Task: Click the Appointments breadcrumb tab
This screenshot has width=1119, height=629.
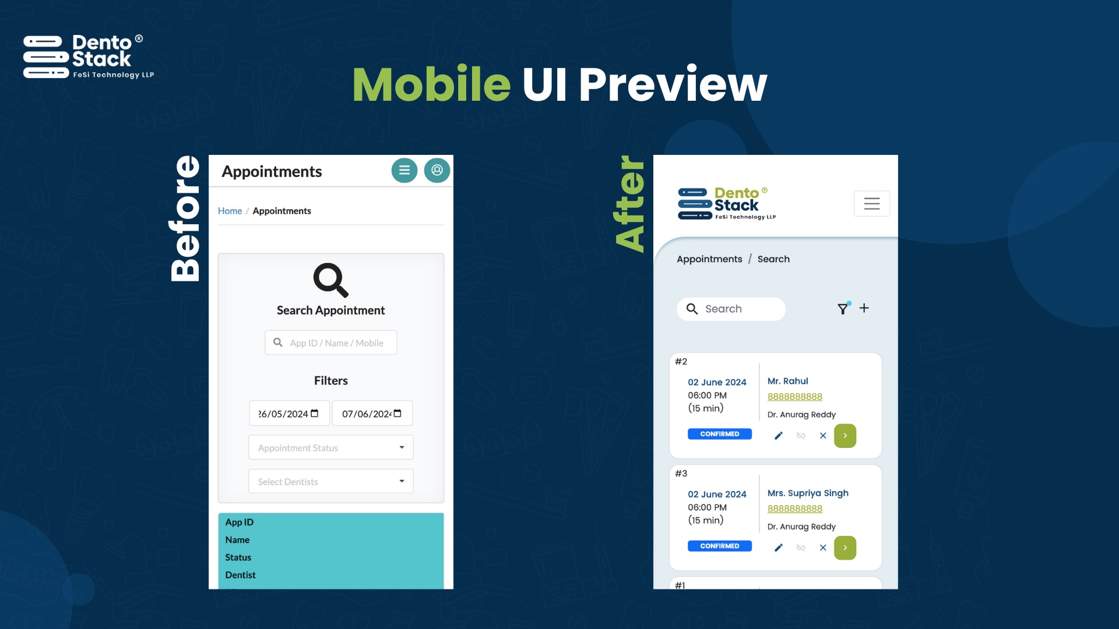Action: (709, 259)
